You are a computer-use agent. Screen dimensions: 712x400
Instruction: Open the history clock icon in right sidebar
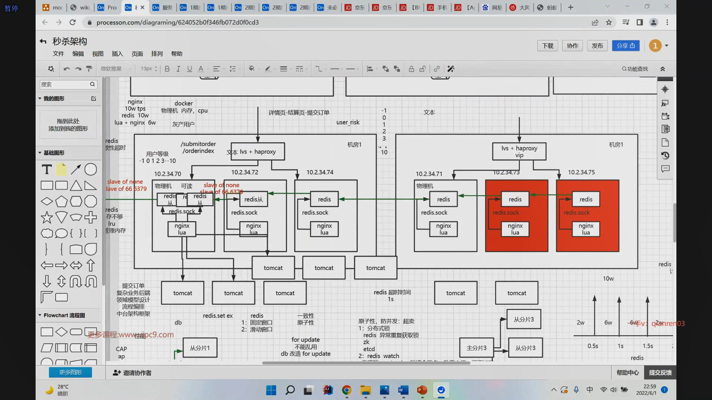point(665,156)
